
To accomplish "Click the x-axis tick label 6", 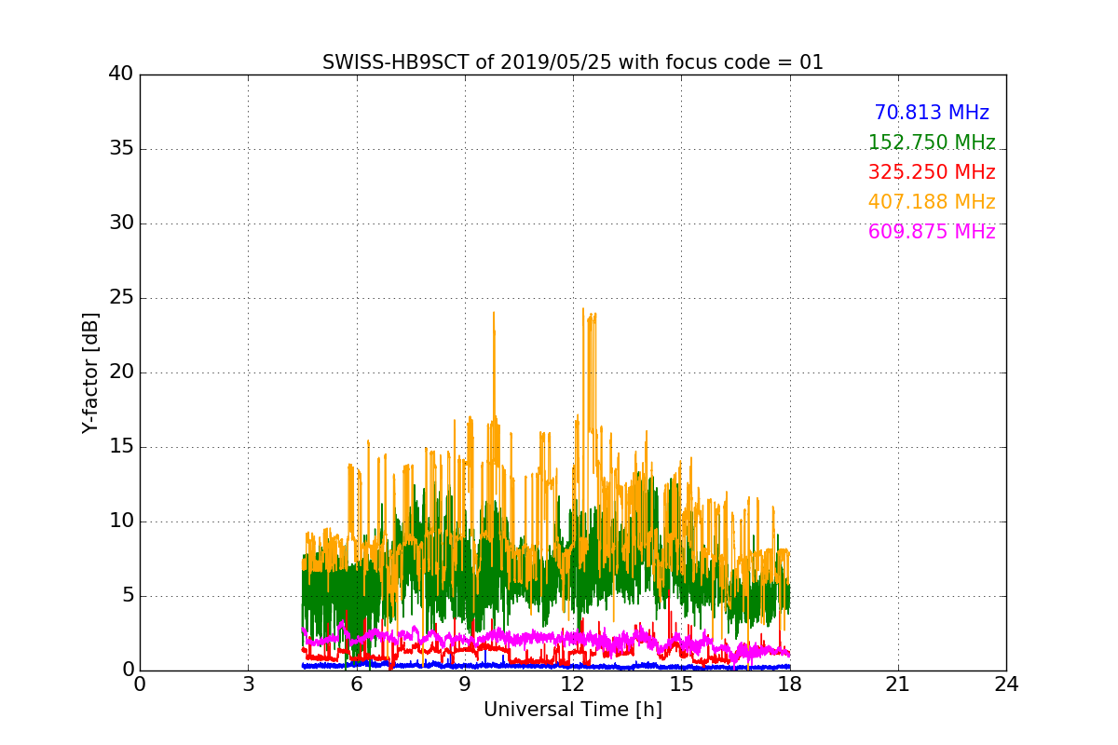I will coord(357,684).
